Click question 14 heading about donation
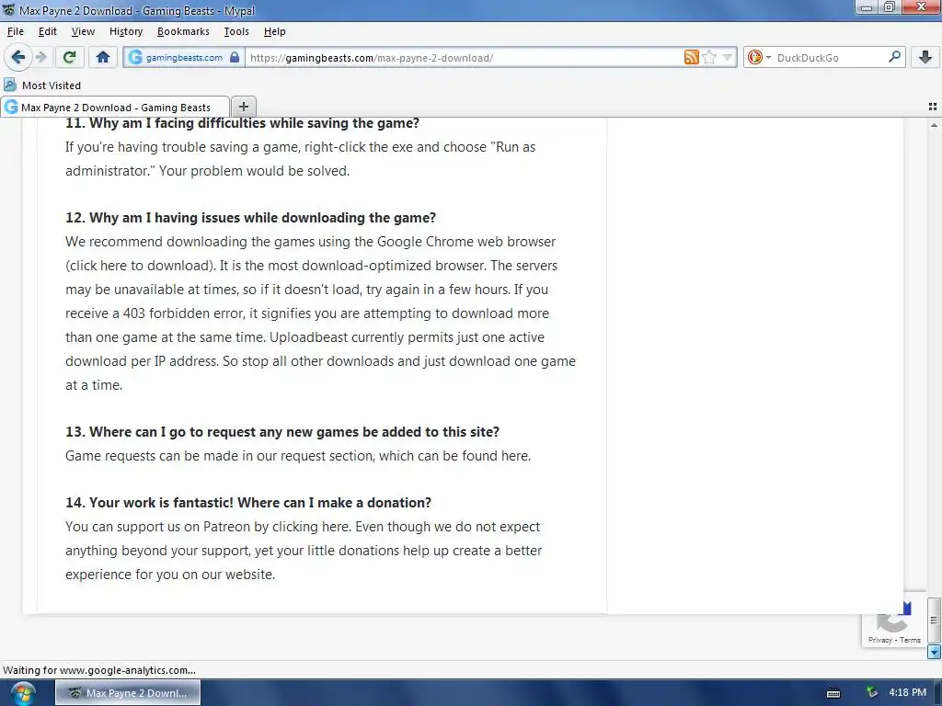This screenshot has height=706, width=942. pos(248,503)
